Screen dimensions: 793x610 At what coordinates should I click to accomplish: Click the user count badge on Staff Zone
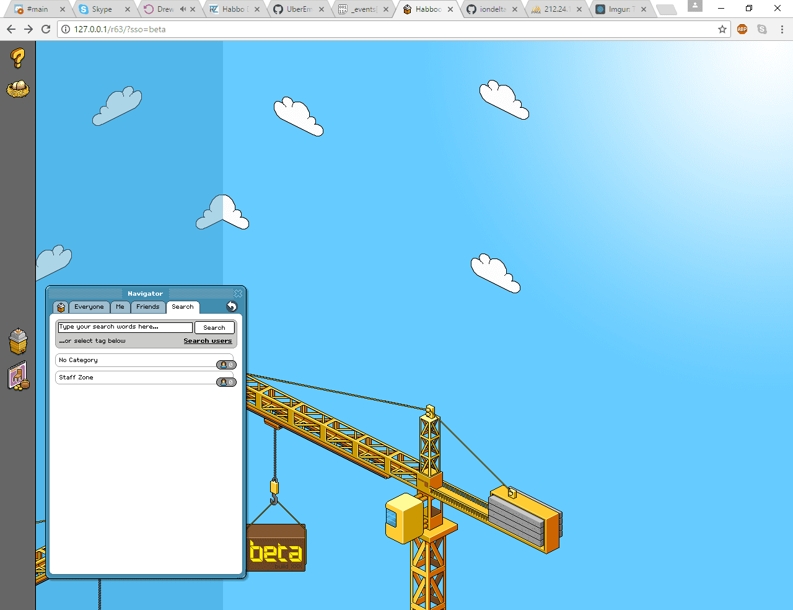click(x=226, y=382)
